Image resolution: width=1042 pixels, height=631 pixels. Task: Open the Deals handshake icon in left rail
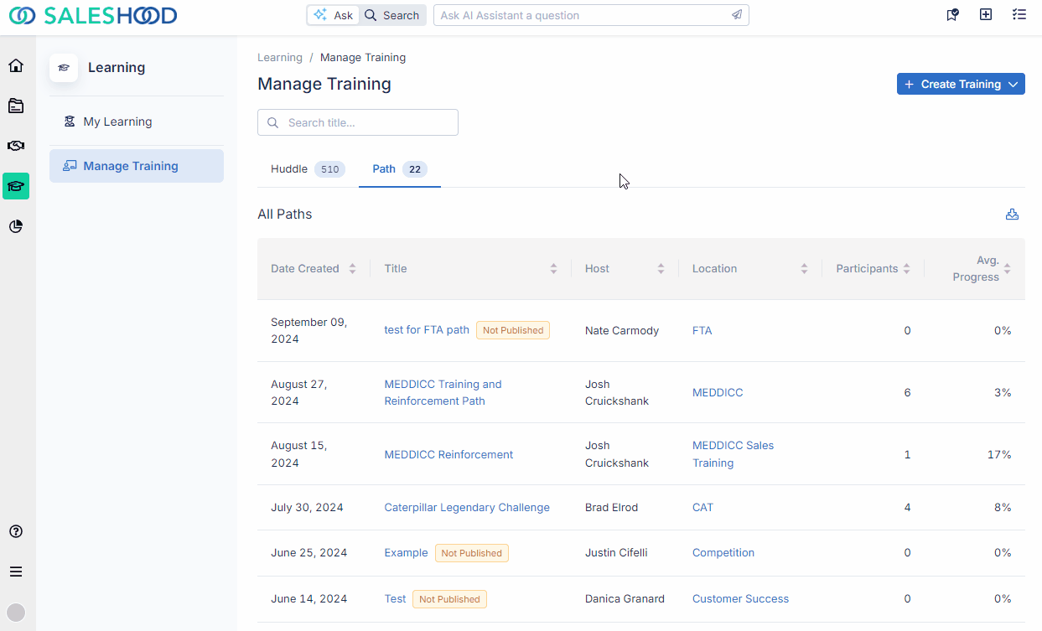pyautogui.click(x=16, y=146)
